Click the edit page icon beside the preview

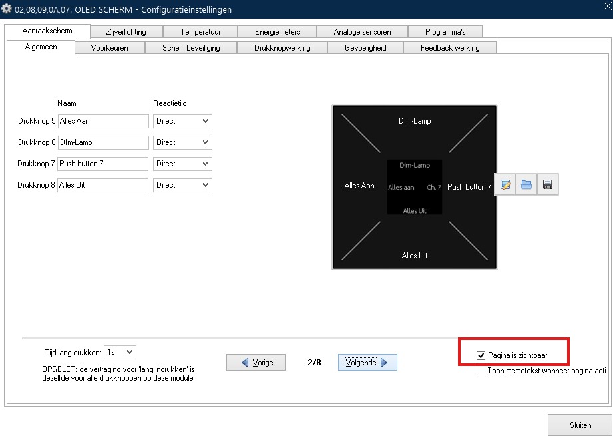click(505, 184)
